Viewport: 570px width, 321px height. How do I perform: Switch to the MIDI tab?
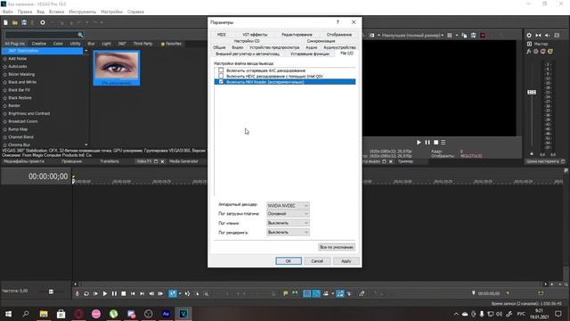(222, 35)
